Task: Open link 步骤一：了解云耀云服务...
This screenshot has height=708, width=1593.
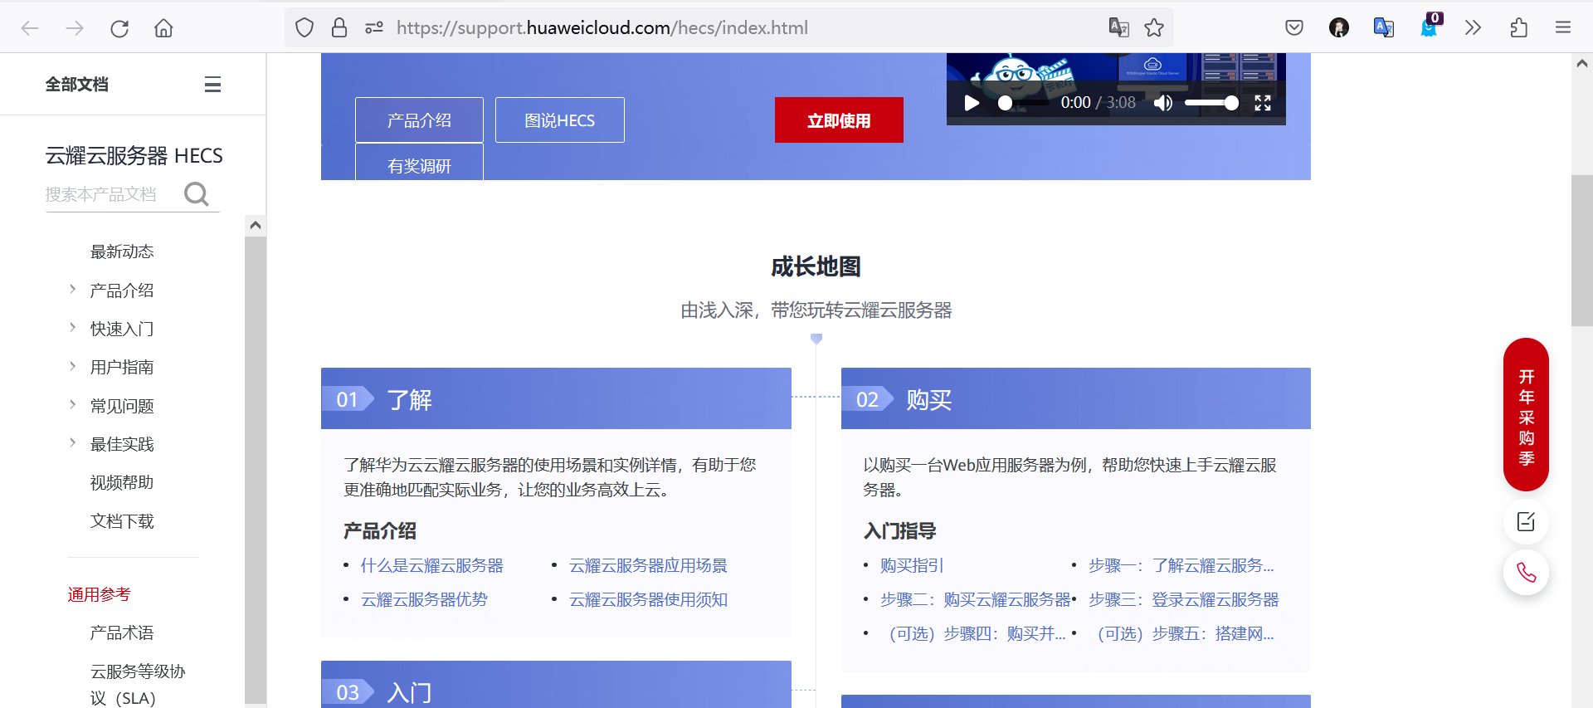Action: coord(1181,565)
